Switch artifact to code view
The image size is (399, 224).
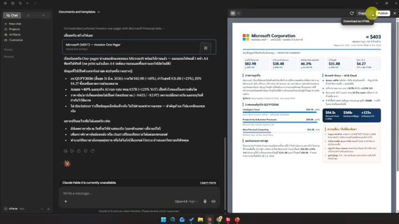coord(238,13)
